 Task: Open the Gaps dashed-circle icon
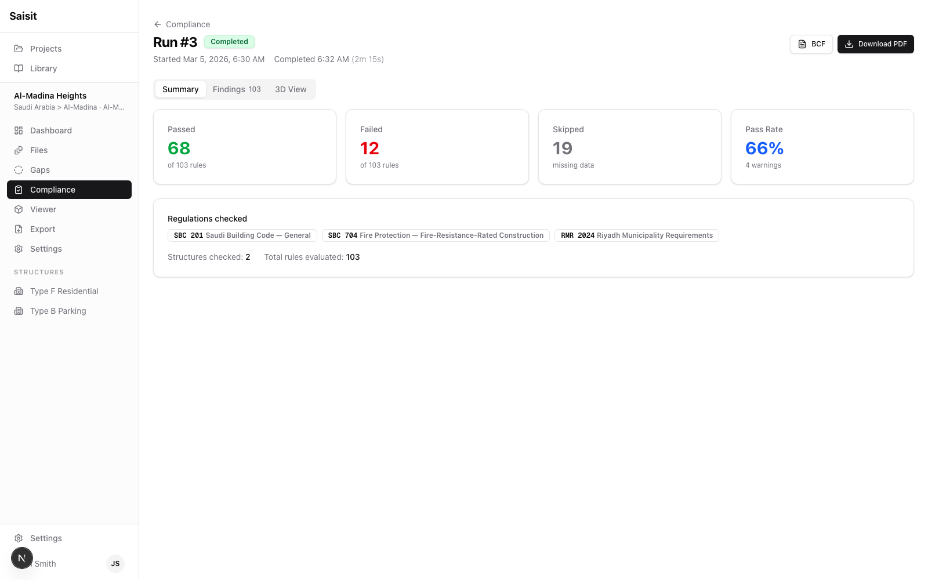[19, 170]
